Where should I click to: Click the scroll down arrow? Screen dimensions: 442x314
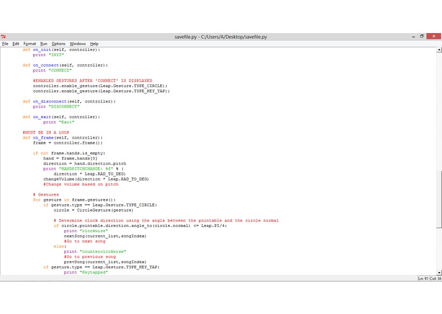pyautogui.click(x=439, y=272)
